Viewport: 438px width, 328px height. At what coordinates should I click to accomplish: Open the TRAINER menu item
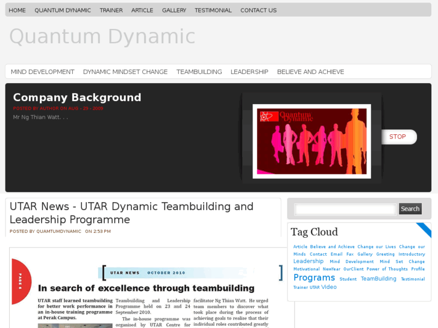111,10
